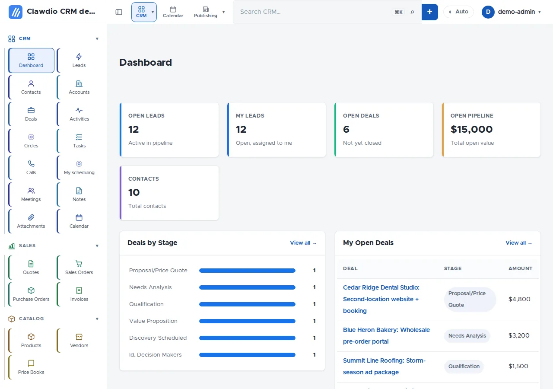Click the $4,800 amount cell
553x389 pixels.
click(519, 299)
